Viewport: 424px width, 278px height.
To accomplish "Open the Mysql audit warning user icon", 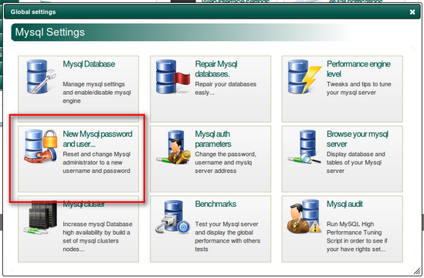I will pyautogui.click(x=304, y=217).
